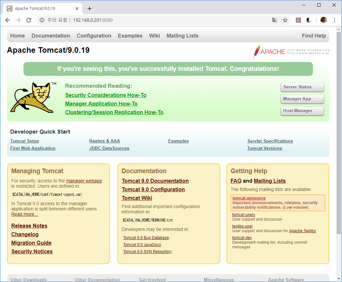342x282 pixels.
Task: Open Tomcat 9.0 SVN Repository link
Action: pyautogui.click(x=147, y=252)
